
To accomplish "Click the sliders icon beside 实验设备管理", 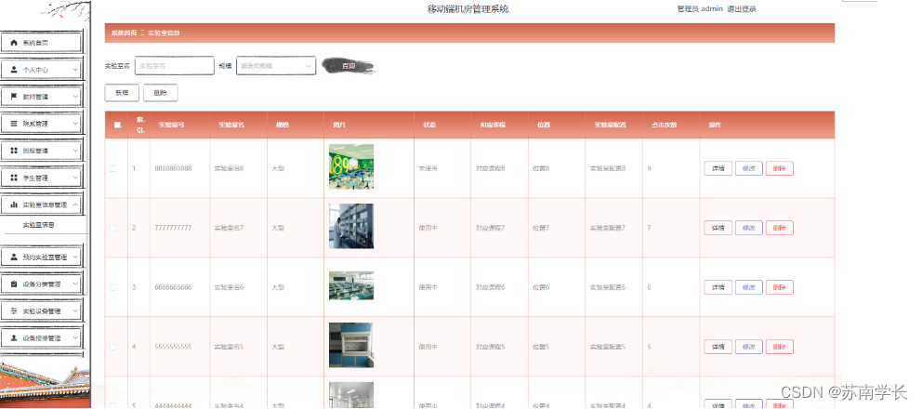I will [x=14, y=311].
